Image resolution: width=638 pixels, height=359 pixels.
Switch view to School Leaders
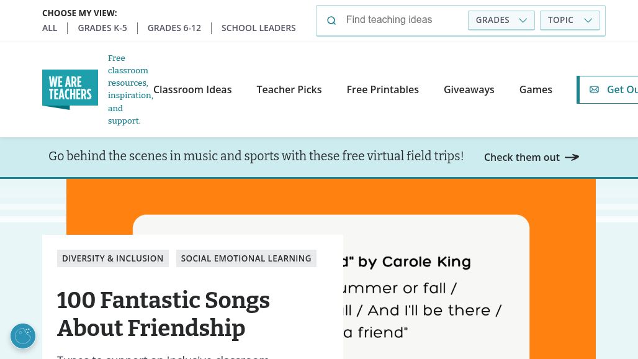259,28
